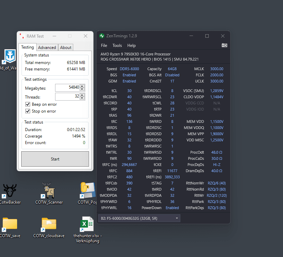
Task: Click the FCLK value 2000.00
Action: pyautogui.click(x=217, y=75)
